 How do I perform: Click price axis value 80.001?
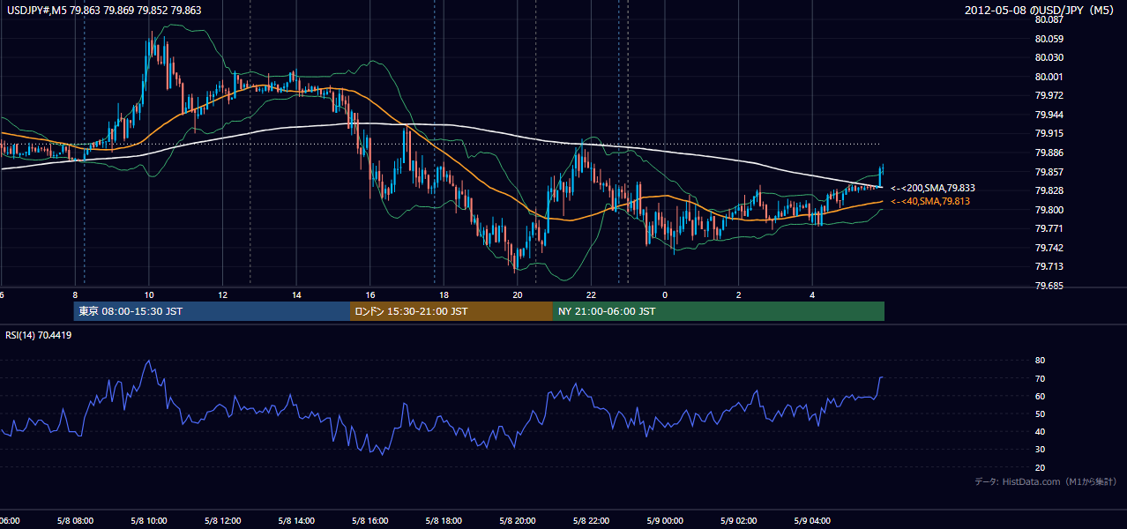tap(1049, 77)
